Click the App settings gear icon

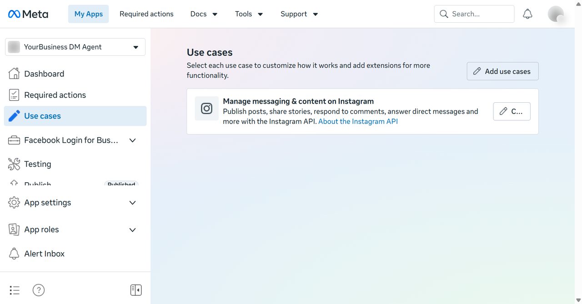click(14, 203)
